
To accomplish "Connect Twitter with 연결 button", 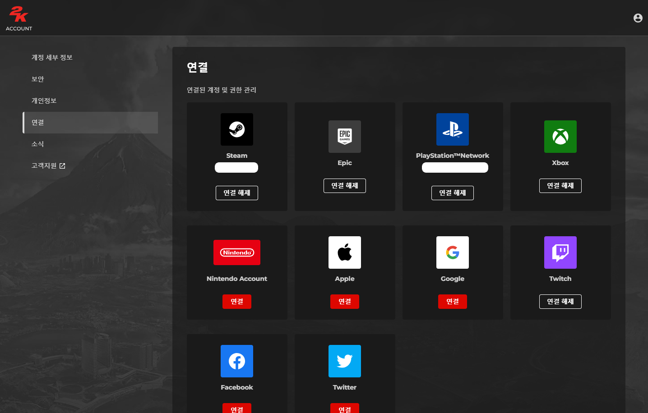I will point(345,408).
